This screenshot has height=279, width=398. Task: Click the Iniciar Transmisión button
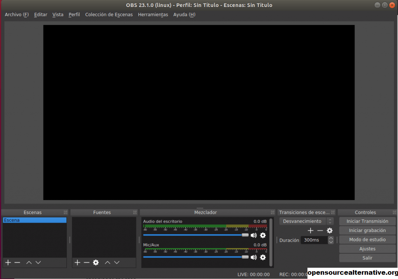(x=367, y=221)
